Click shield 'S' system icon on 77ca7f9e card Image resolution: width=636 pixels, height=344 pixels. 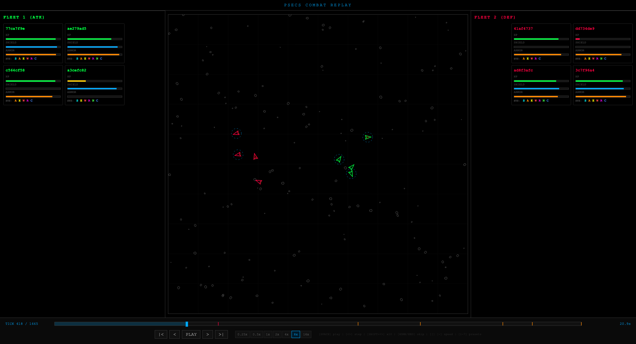tap(15, 59)
